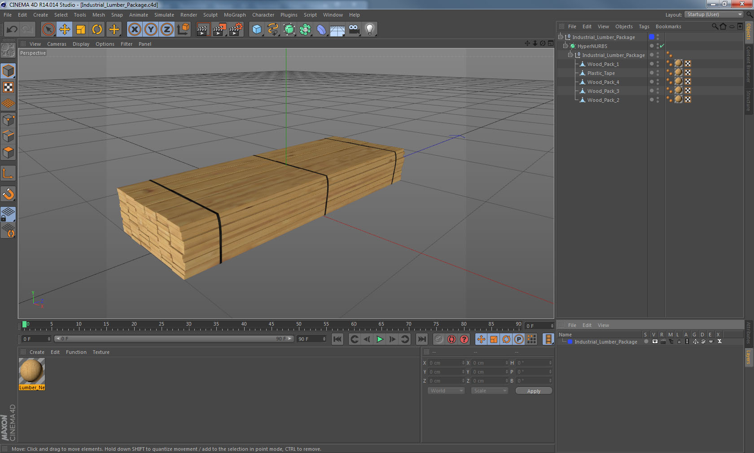Screen dimensions: 754x453
Task: Add a Cube primitive object
Action: 257,30
